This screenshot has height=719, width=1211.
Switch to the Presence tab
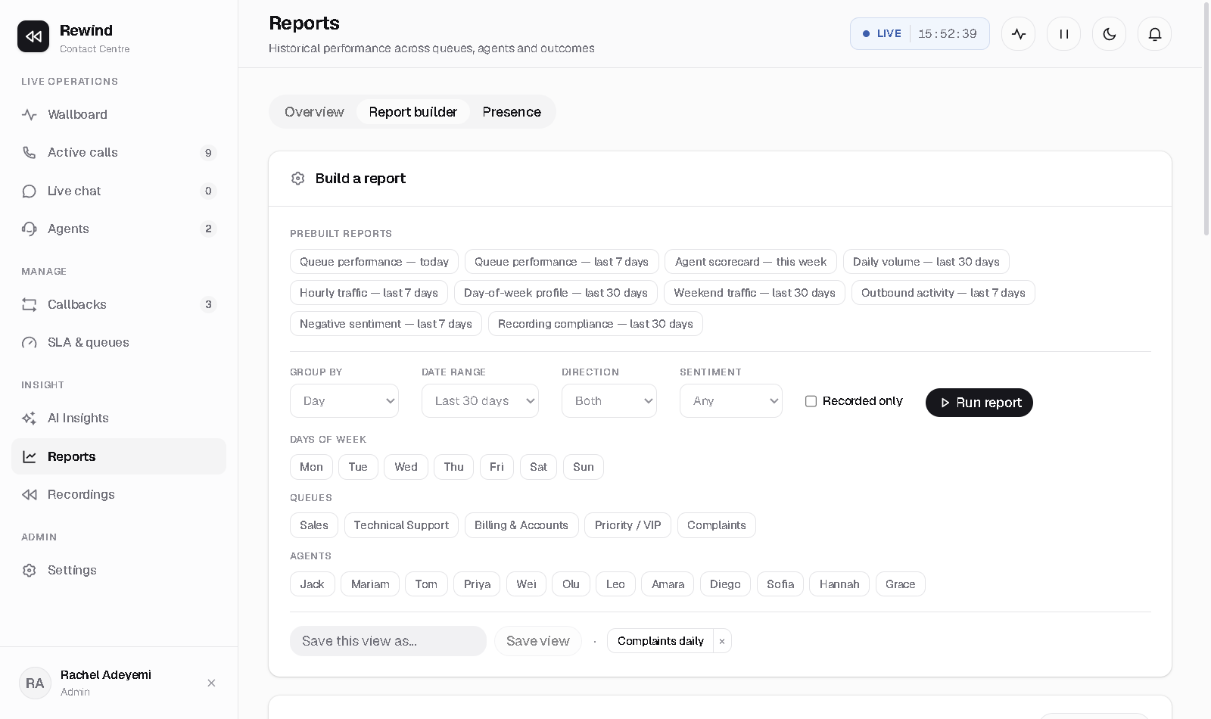coord(512,112)
